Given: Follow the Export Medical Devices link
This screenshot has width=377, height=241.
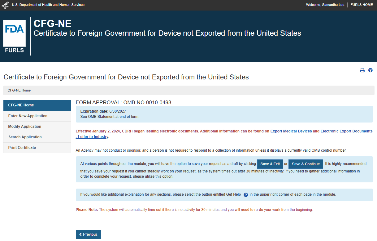Looking at the screenshot, I should click(x=291, y=131).
